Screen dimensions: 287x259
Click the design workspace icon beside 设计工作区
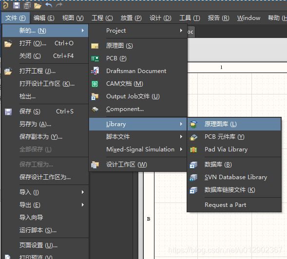coord(95,165)
